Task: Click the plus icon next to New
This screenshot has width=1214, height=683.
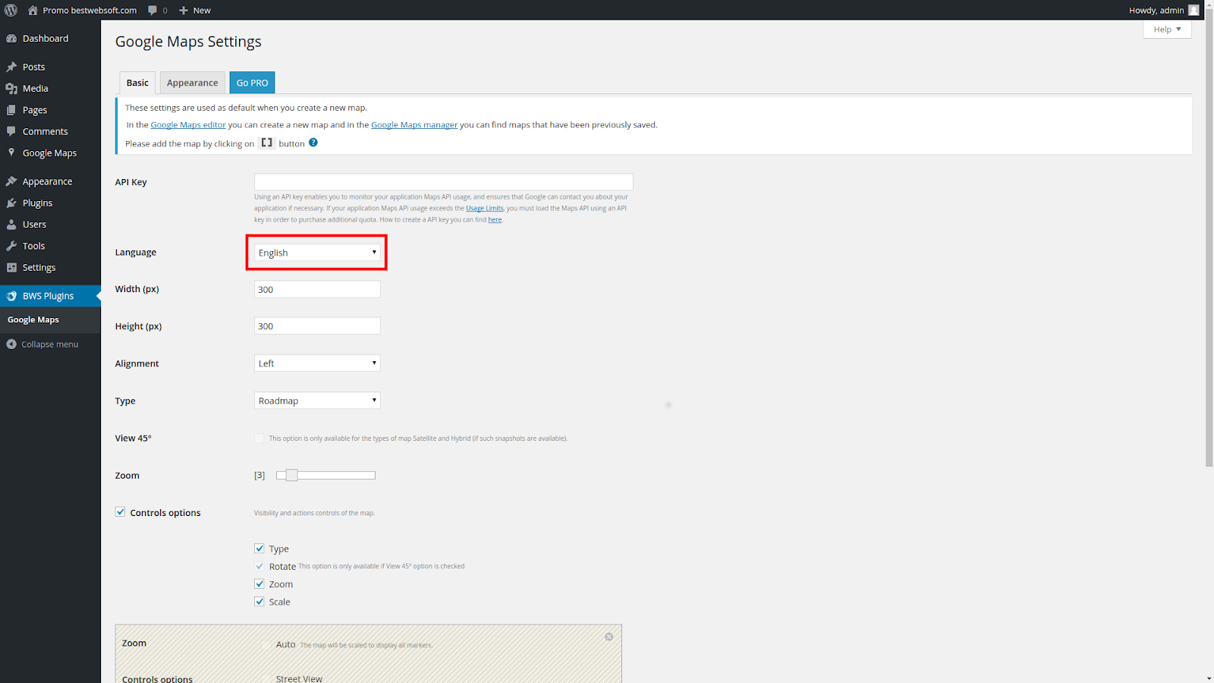Action: pyautogui.click(x=184, y=10)
